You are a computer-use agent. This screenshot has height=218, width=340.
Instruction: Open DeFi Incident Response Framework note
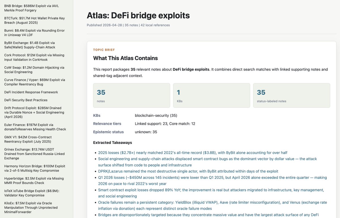tap(31, 92)
